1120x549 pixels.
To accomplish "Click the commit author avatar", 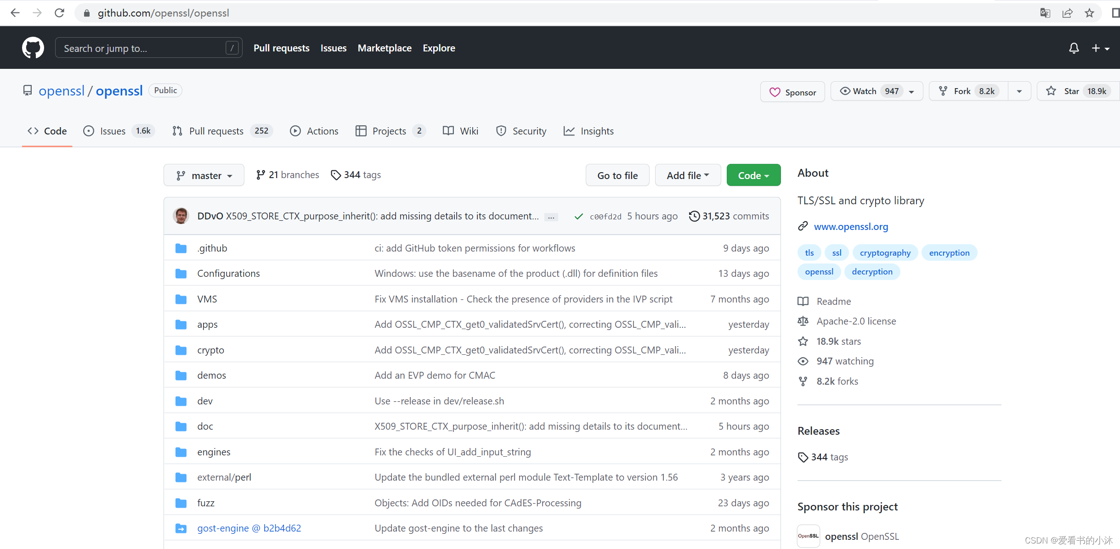I will [181, 216].
